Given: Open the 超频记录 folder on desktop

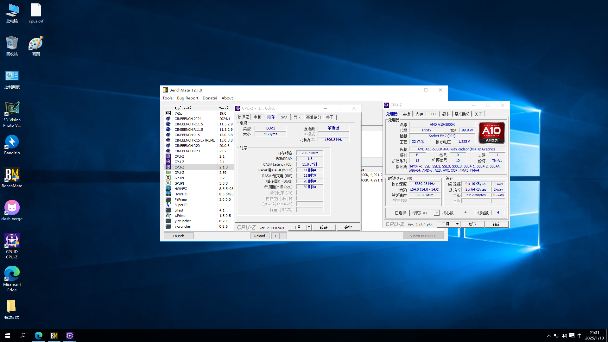Looking at the screenshot, I should [12, 310].
